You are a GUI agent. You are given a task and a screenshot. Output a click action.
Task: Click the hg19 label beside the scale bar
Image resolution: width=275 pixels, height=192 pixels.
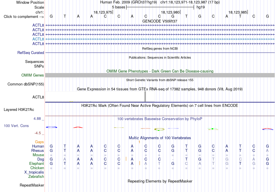pyautogui.click(x=201, y=7)
